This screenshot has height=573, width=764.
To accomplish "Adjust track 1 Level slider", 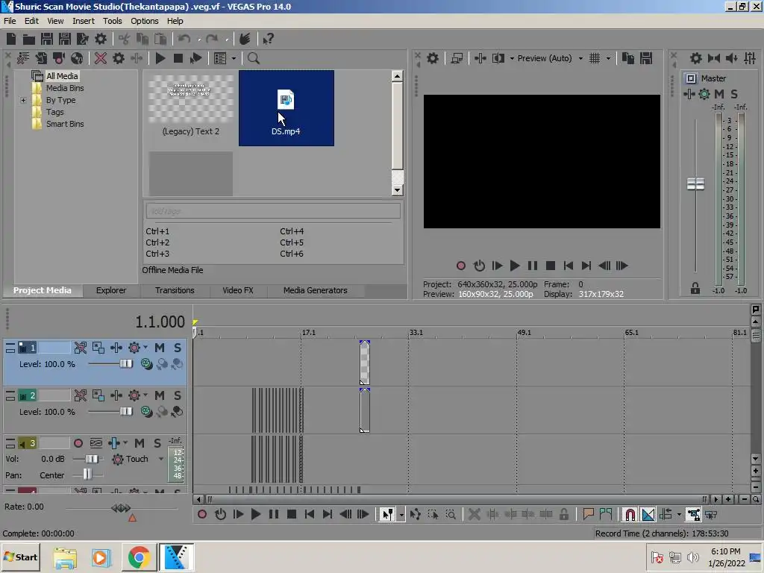I will click(126, 364).
